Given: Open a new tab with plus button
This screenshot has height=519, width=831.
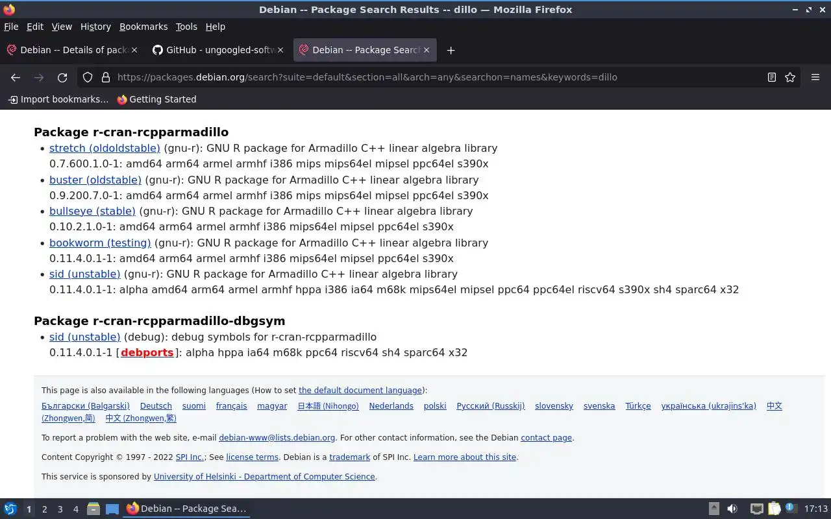Looking at the screenshot, I should pyautogui.click(x=451, y=50).
